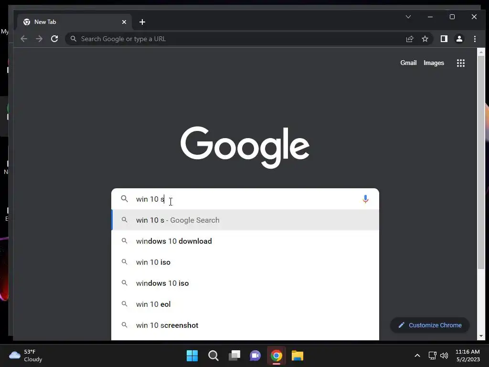This screenshot has width=489, height=367.
Task: Click the volume speaker icon in tray
Action: (x=444, y=356)
